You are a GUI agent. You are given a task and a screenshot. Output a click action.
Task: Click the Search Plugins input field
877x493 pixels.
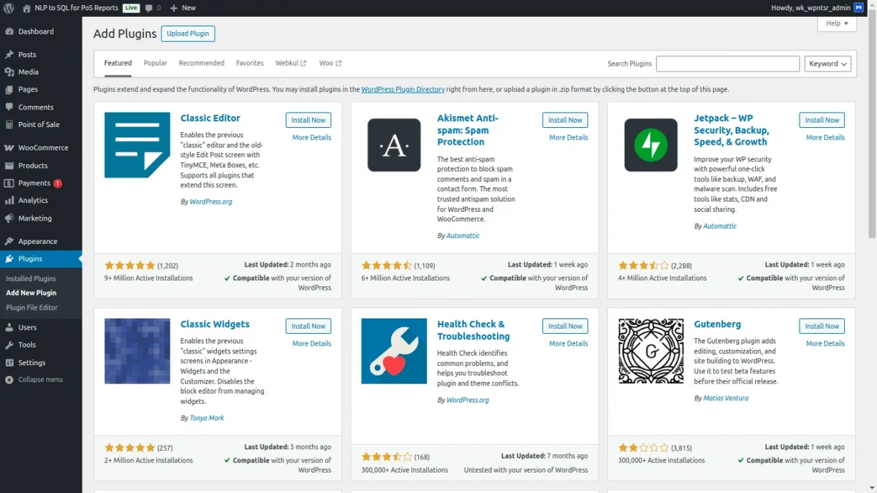(727, 64)
